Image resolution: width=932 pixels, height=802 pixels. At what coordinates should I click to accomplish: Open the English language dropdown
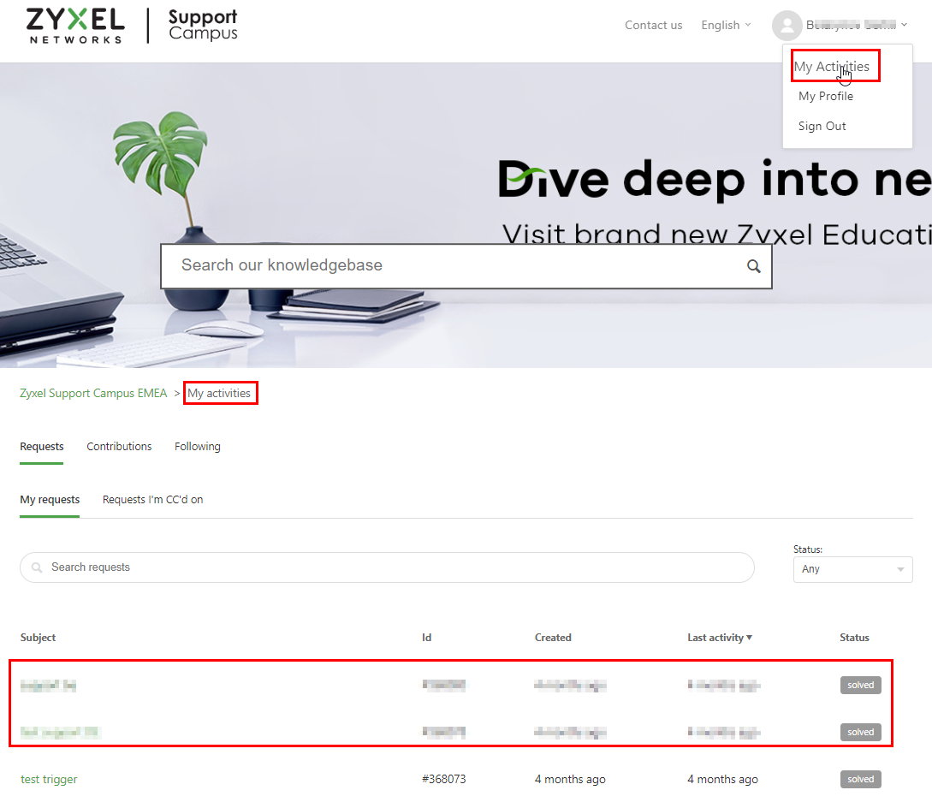[726, 25]
